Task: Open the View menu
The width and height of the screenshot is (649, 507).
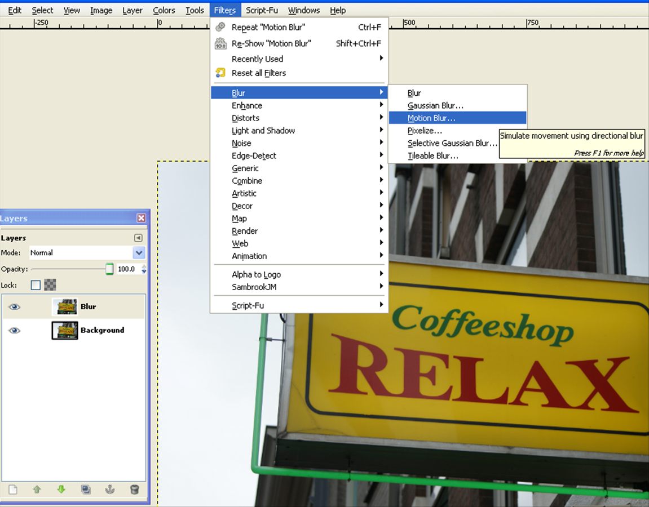Action: point(72,10)
